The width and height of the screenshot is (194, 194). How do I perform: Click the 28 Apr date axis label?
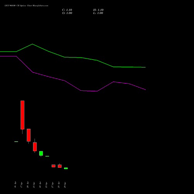(x=59, y=185)
